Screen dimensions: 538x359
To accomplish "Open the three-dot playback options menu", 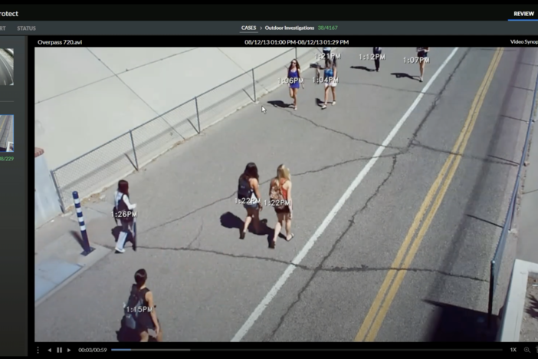I will [38, 350].
